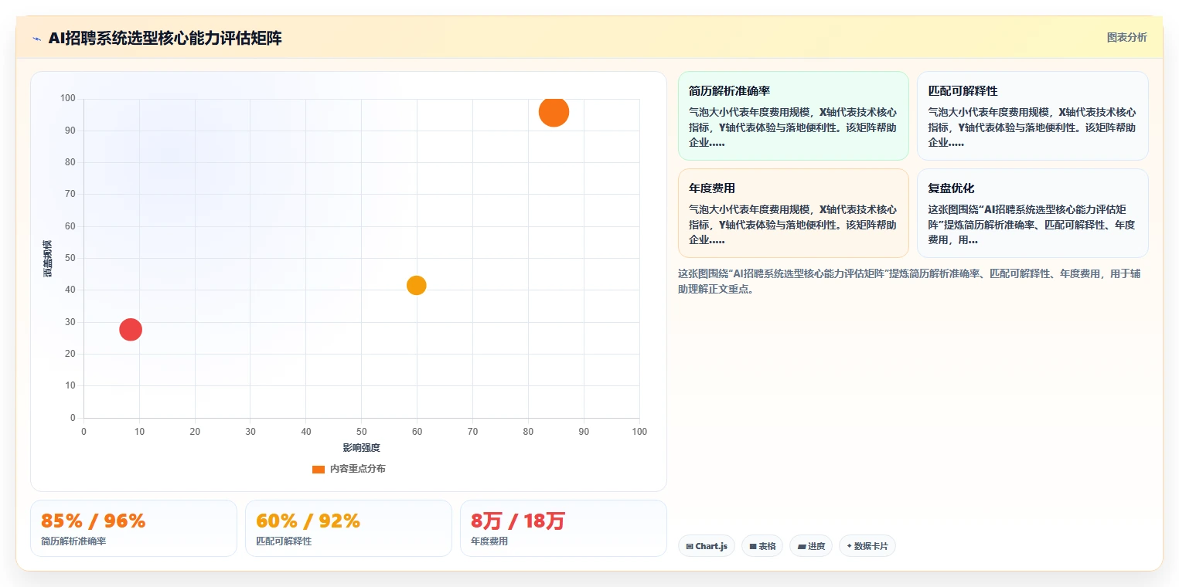Open the green 简历解析准确率 info card

tap(793, 116)
